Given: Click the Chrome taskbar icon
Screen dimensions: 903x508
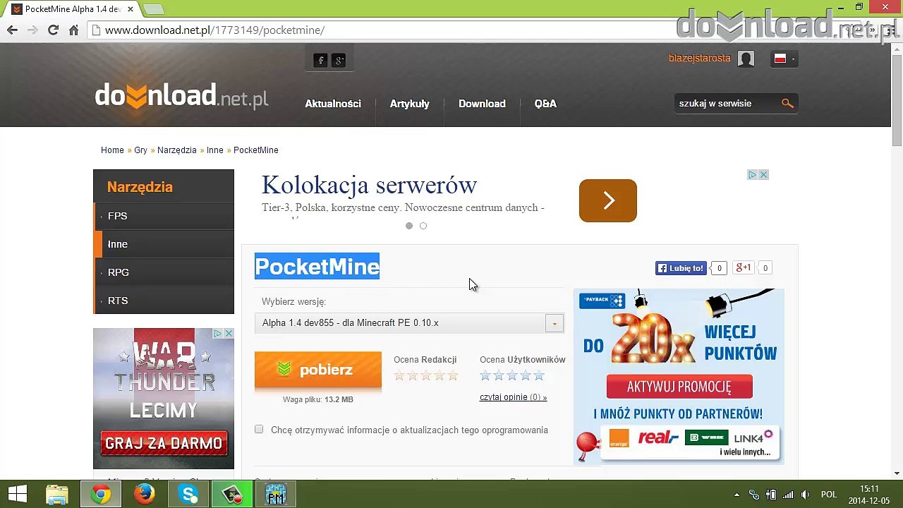Looking at the screenshot, I should pos(101,495).
